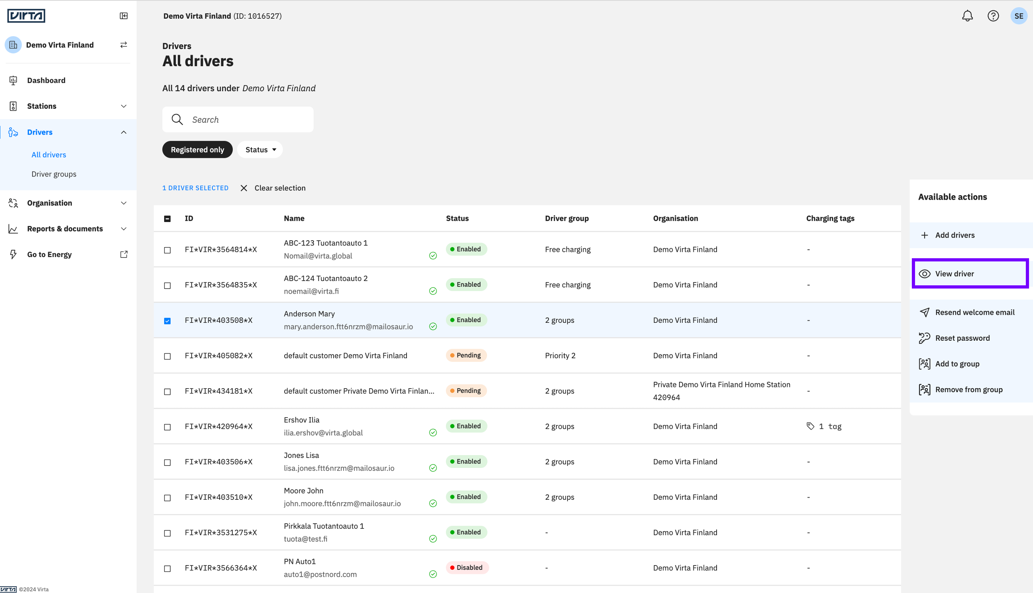This screenshot has height=593, width=1033.
Task: Collapse the sidebar panel icon
Action: (124, 16)
